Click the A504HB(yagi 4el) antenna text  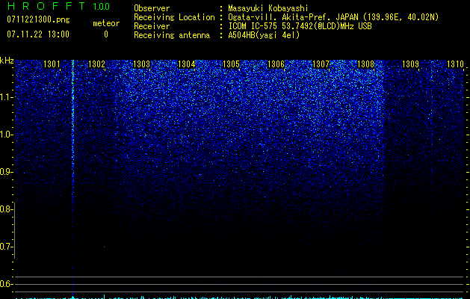click(x=264, y=35)
